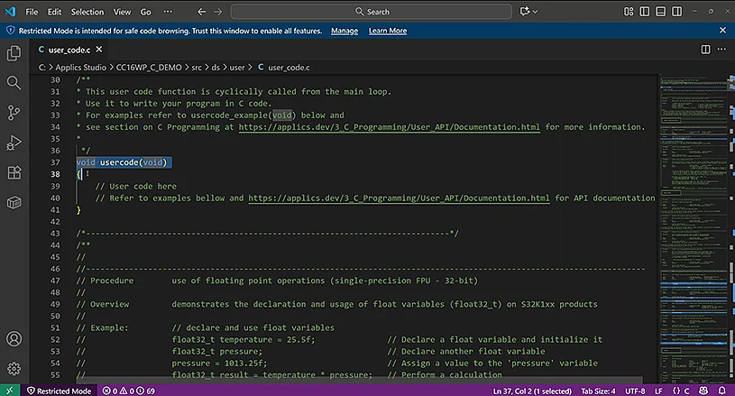Close the user_code.c tab
Viewport: 735px width, 396px height.
(x=99, y=50)
